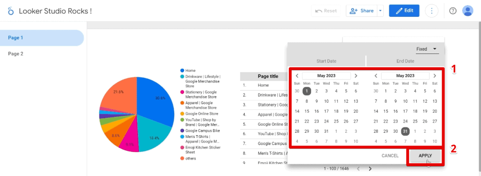Go to next month in end date calendar
Image resolution: width=481 pixels, height=176 pixels.
click(434, 76)
